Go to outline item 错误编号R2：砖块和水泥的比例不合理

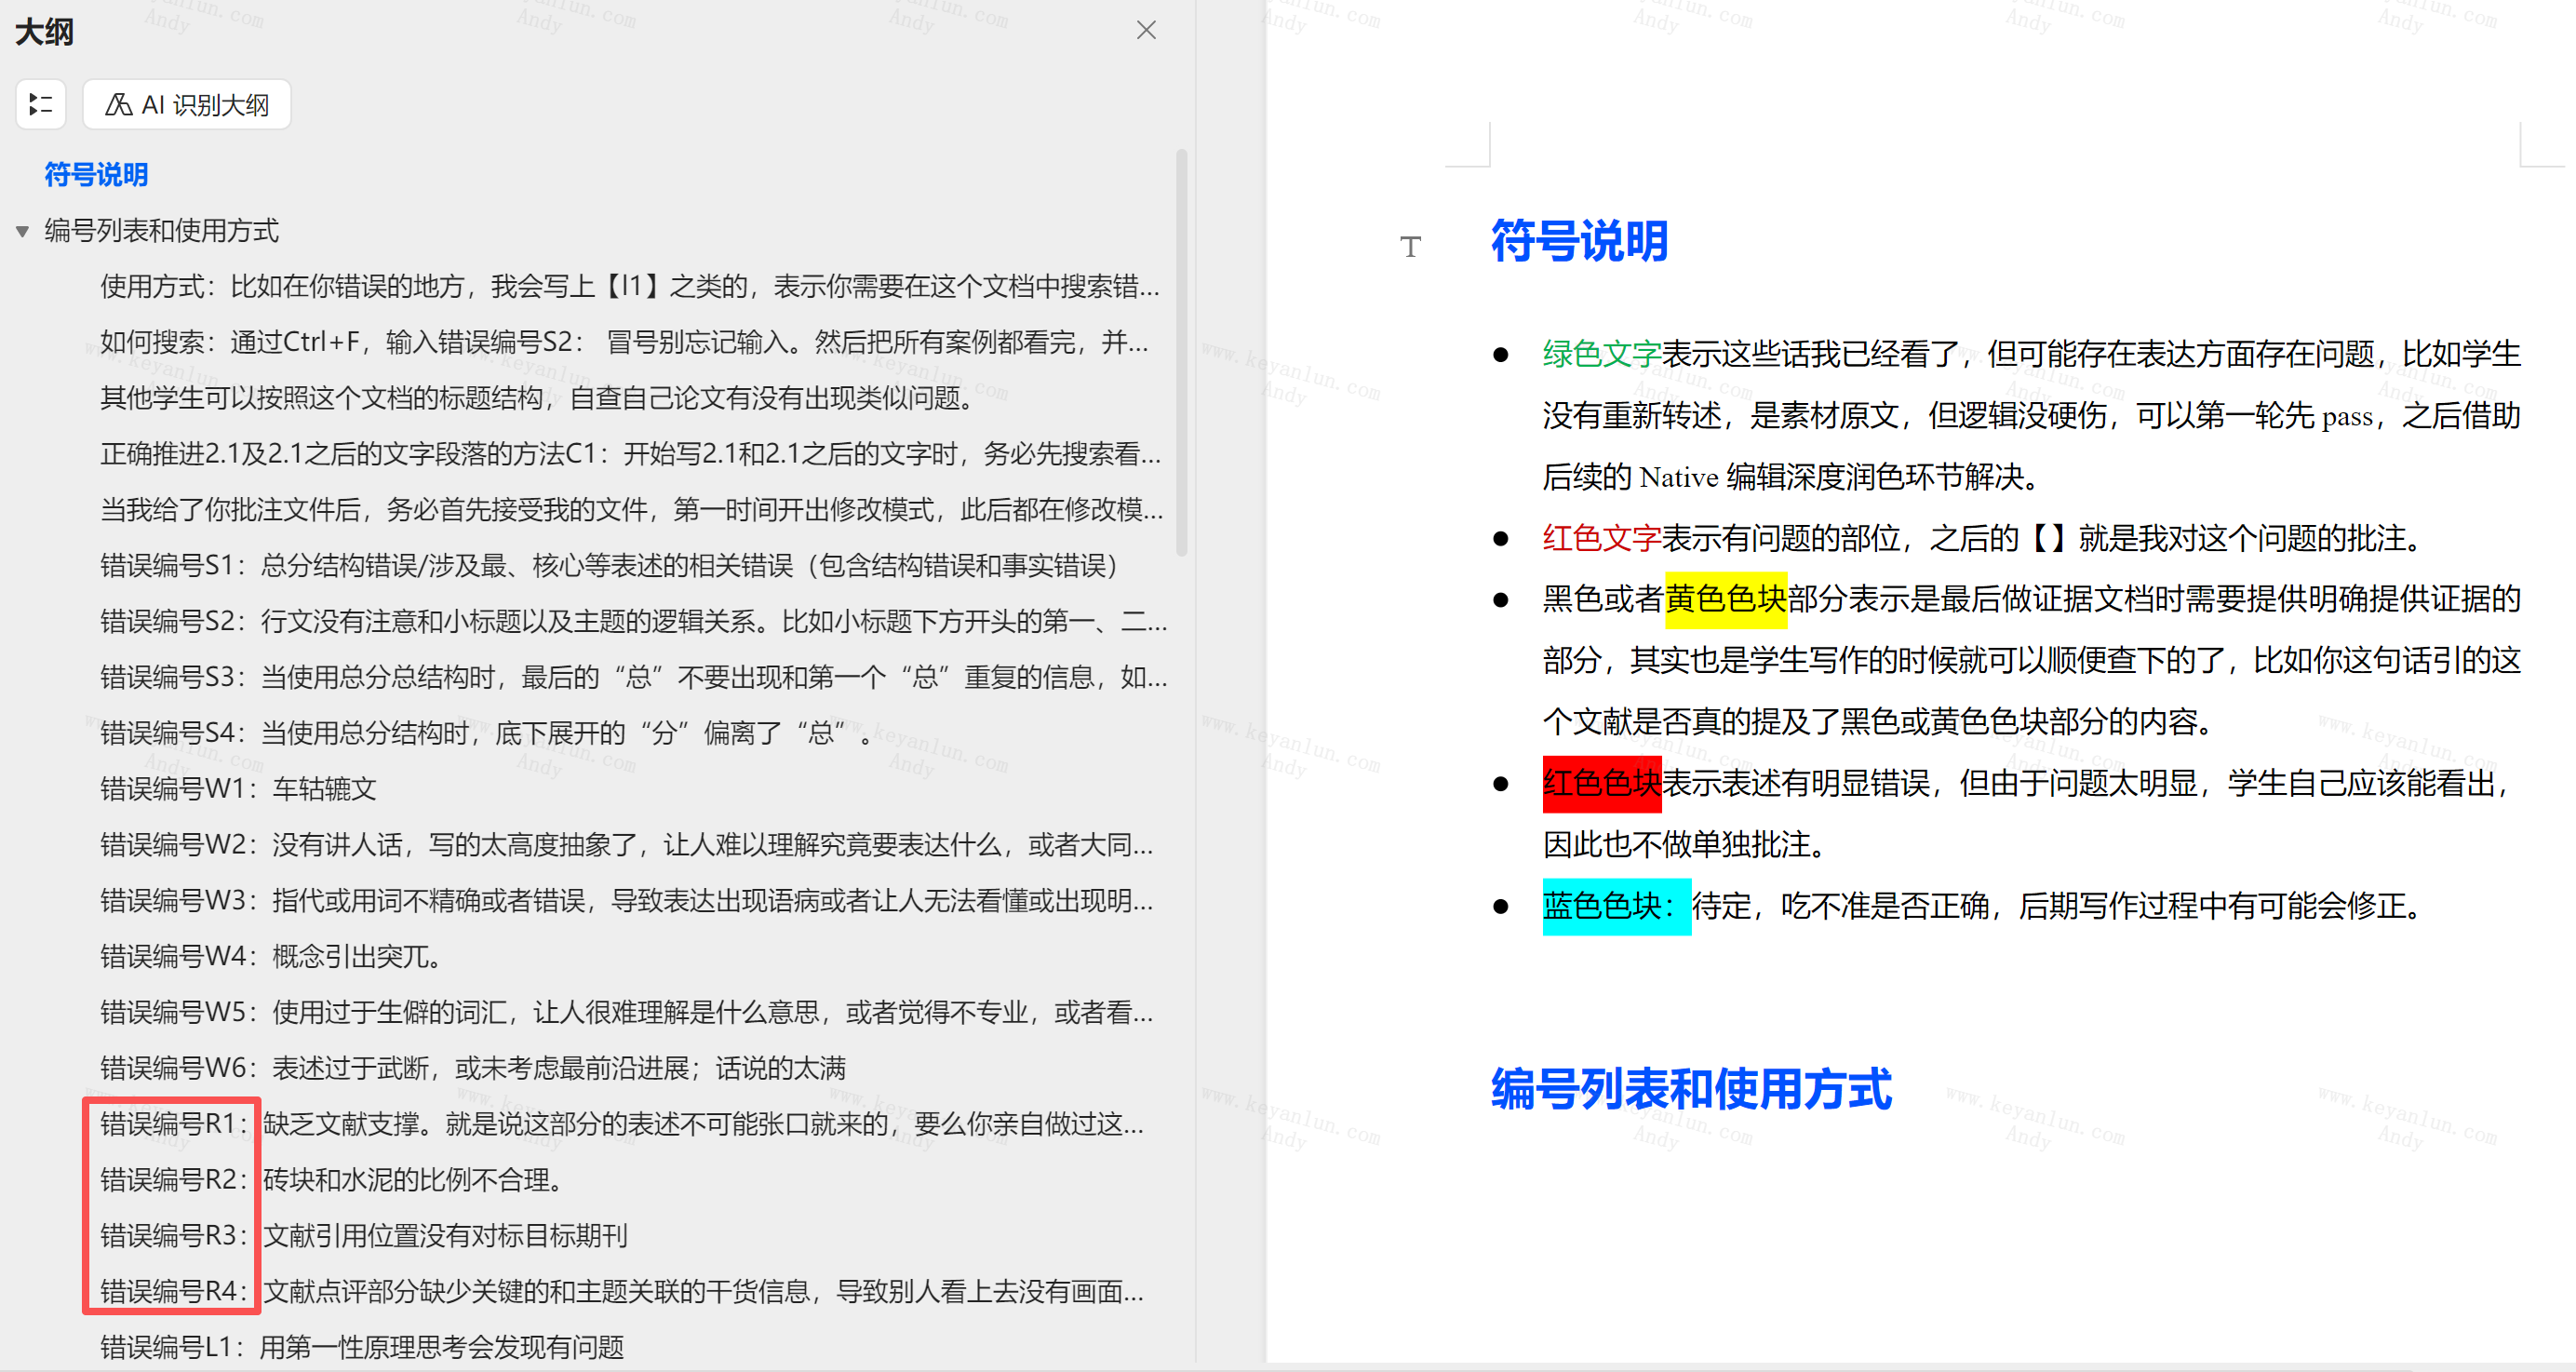click(x=333, y=1181)
